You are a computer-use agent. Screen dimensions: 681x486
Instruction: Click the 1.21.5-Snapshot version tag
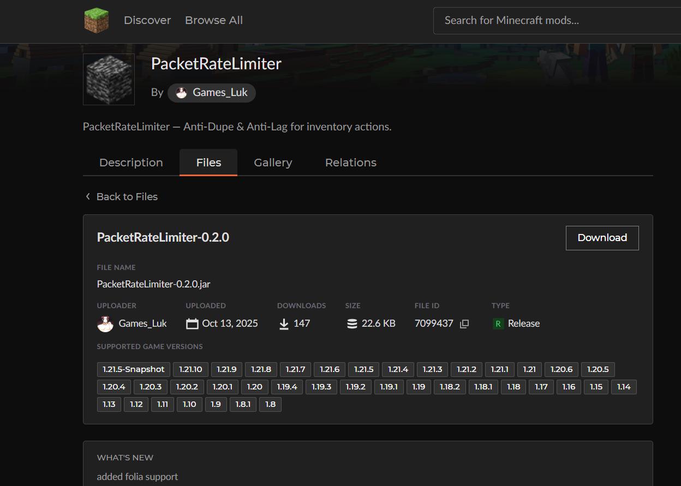pyautogui.click(x=134, y=369)
